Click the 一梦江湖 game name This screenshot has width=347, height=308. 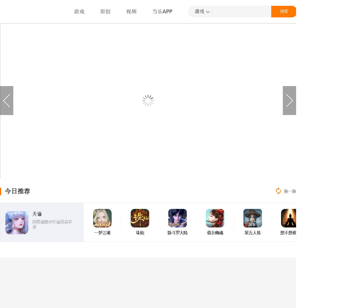(x=102, y=233)
